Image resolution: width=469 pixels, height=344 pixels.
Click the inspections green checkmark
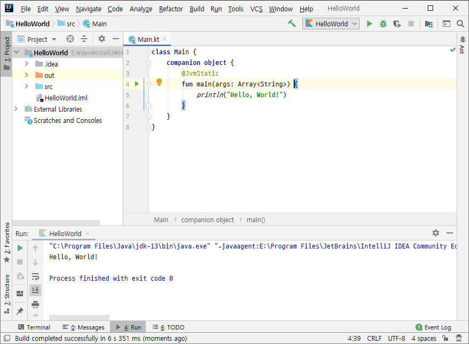pos(453,50)
